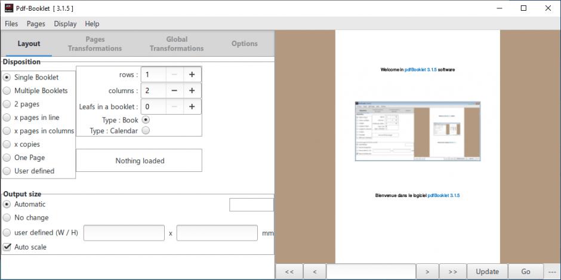Decrease leafs in a booklet value
The width and height of the screenshot is (561, 280).
[x=175, y=107]
